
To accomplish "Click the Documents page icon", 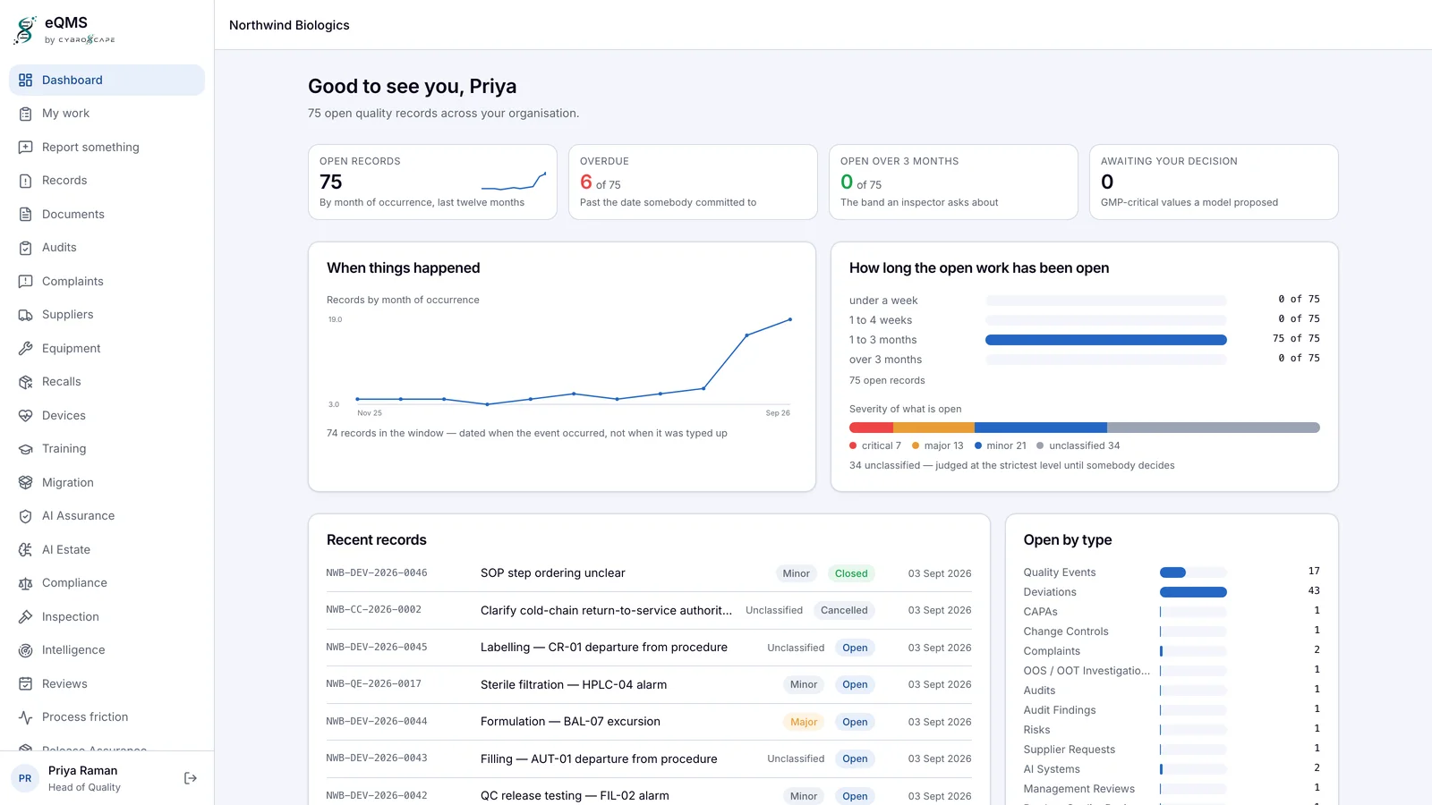I will pyautogui.click(x=25, y=215).
